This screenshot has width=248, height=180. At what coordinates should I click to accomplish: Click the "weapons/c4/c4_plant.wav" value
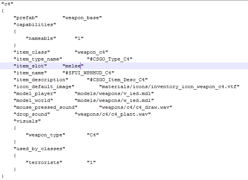113,115
